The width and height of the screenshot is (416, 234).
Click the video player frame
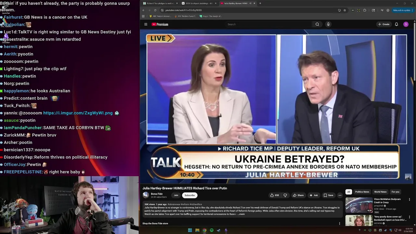pos(277,106)
